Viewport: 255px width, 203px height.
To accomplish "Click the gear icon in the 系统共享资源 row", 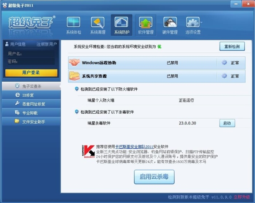I will tap(224, 76).
